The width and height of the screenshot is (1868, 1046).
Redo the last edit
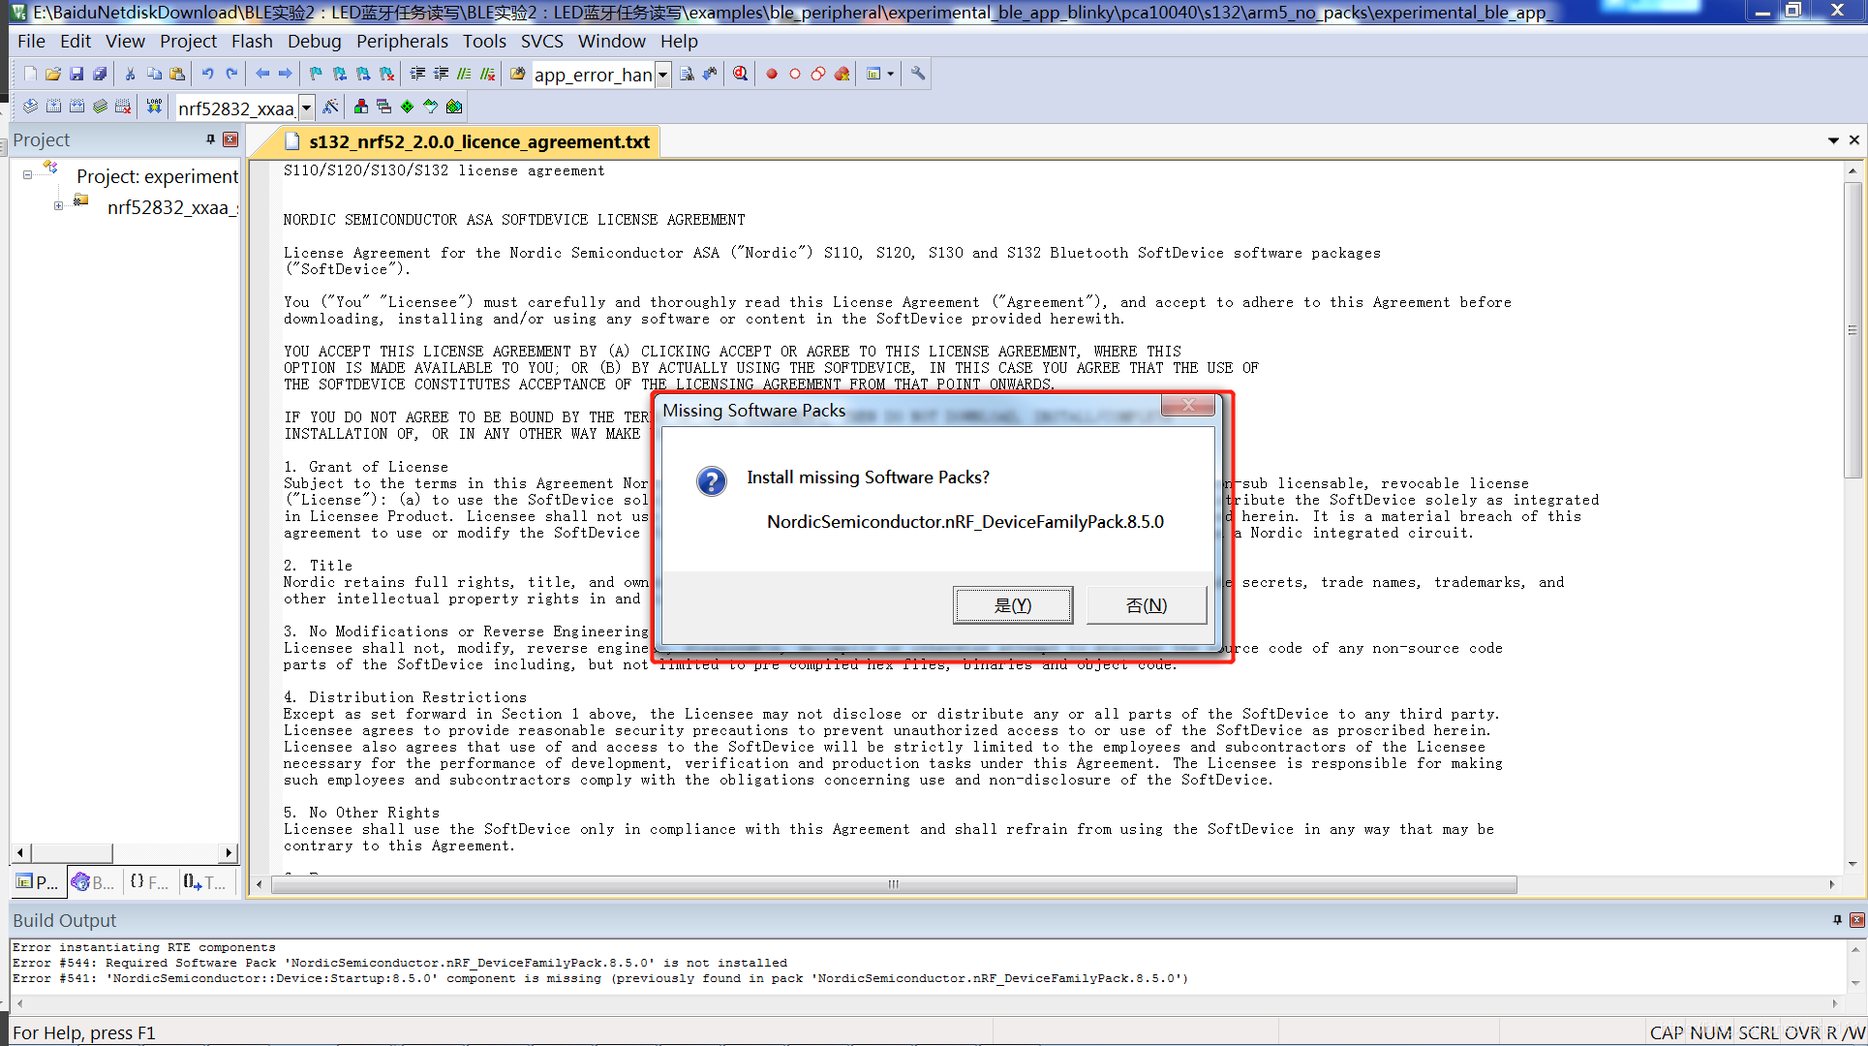pyautogui.click(x=231, y=74)
